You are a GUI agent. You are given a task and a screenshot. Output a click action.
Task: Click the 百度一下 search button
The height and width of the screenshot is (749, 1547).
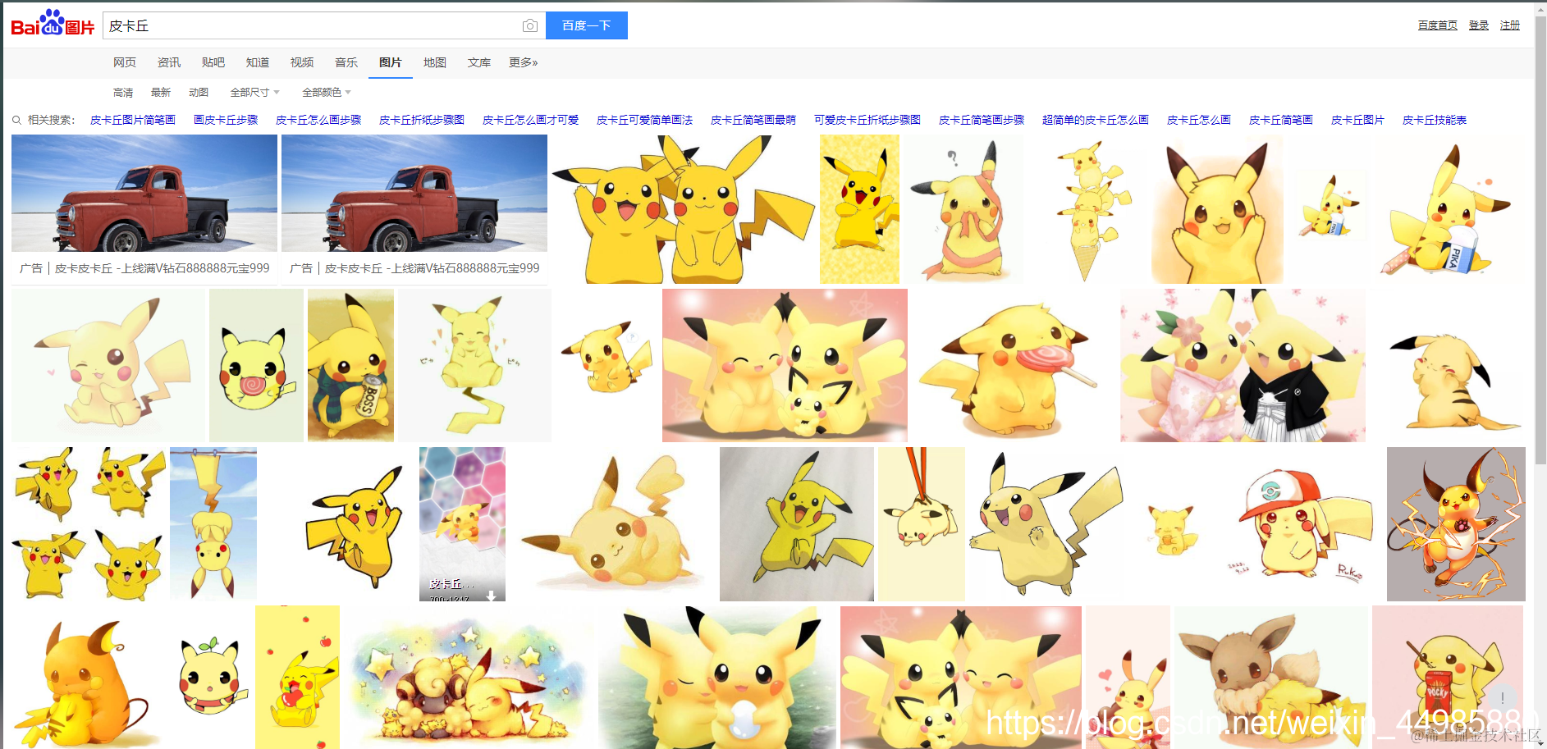[587, 25]
